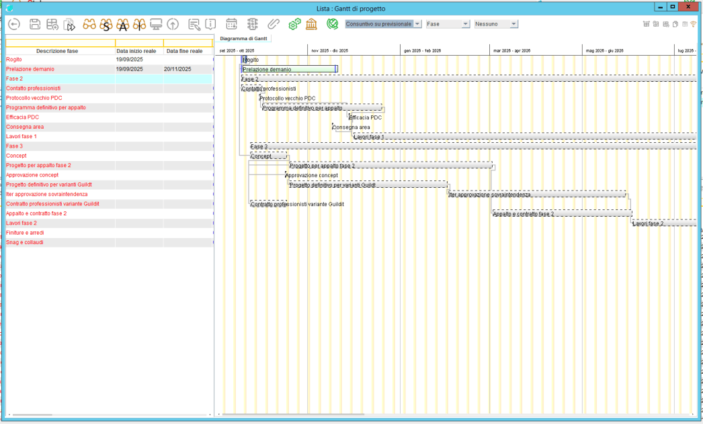The width and height of the screenshot is (703, 424).
Task: Click the back arrow icon in toolbar
Action: click(x=14, y=25)
